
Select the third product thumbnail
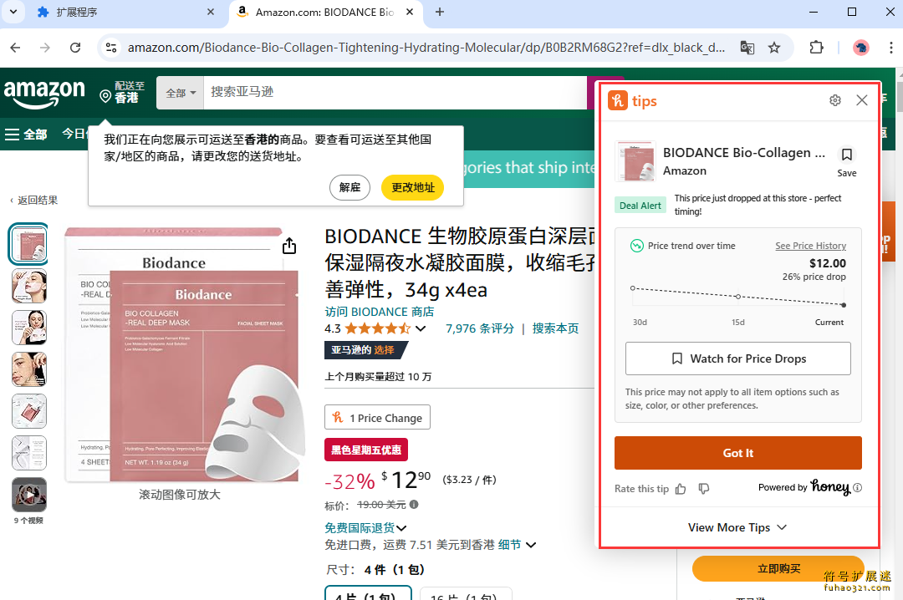pyautogui.click(x=28, y=328)
